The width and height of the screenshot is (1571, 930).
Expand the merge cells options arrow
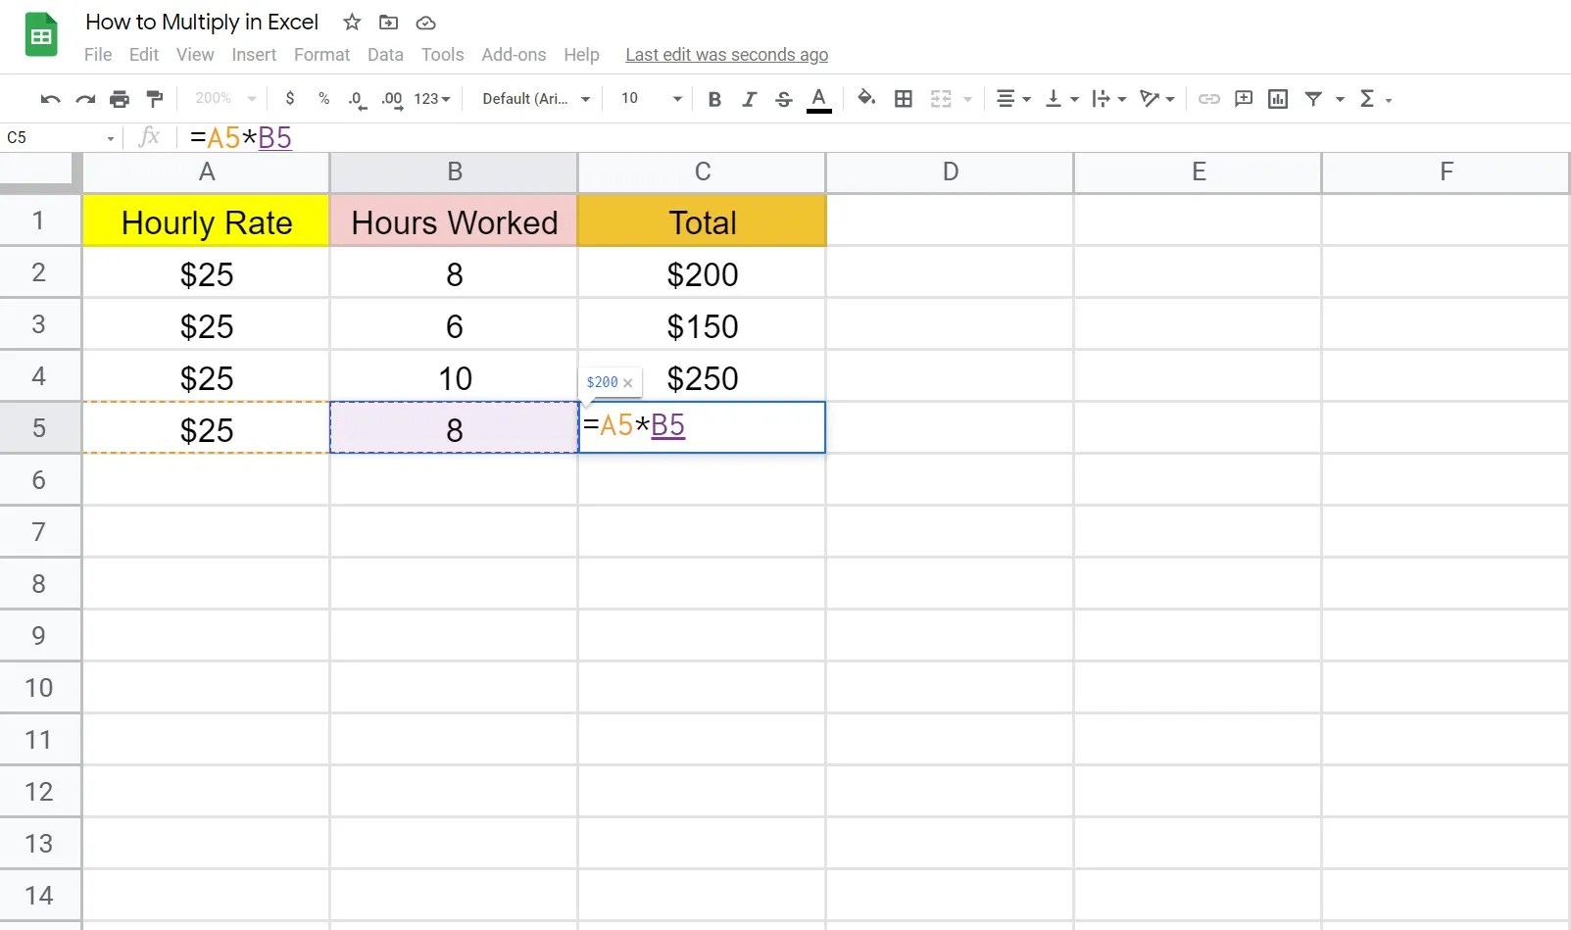(x=966, y=99)
